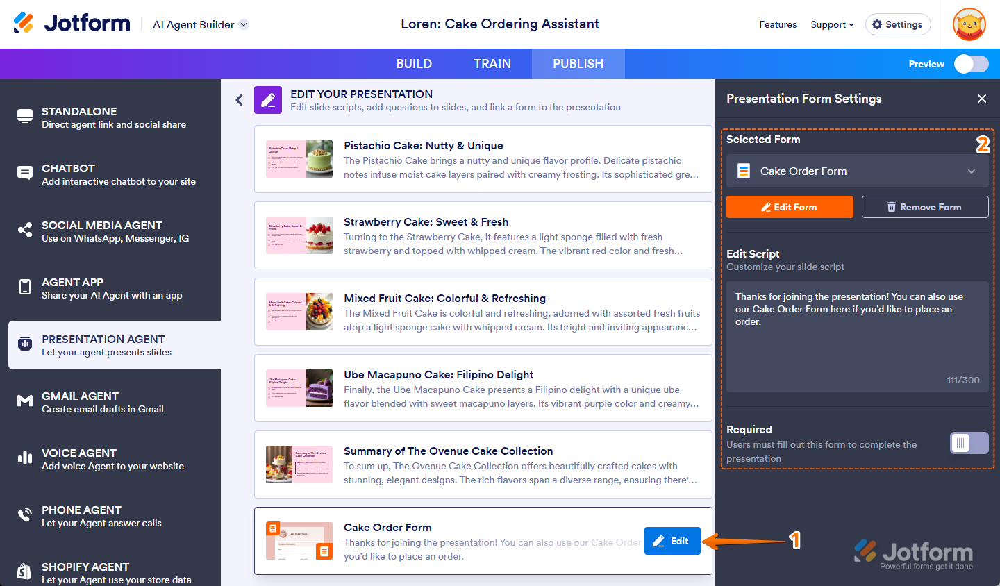Image resolution: width=1000 pixels, height=586 pixels.
Task: Click the purple Edit Your Presentation pencil icon
Action: click(x=268, y=100)
